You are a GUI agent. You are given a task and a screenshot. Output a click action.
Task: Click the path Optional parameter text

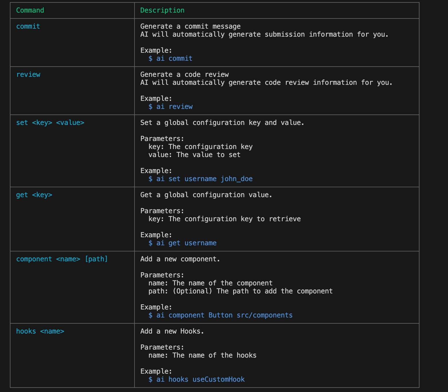coord(241,291)
